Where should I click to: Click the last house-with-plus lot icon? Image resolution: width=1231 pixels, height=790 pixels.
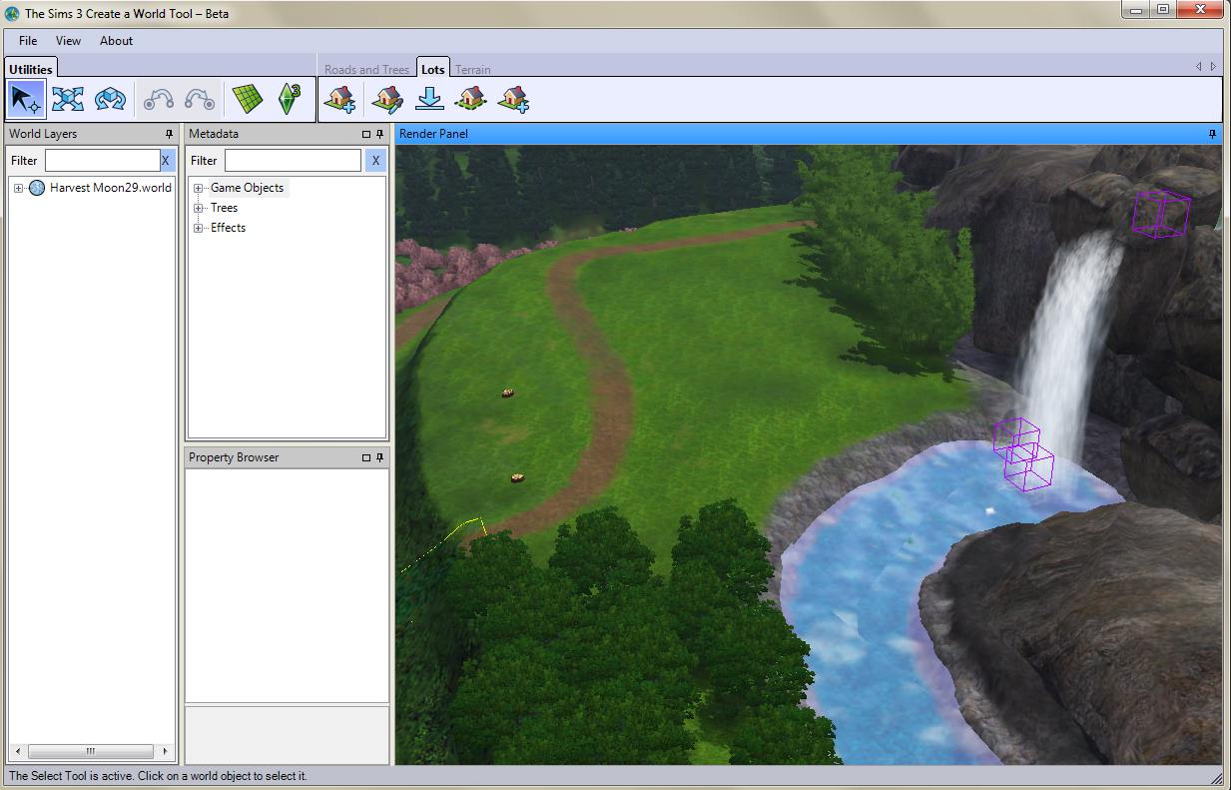(513, 99)
